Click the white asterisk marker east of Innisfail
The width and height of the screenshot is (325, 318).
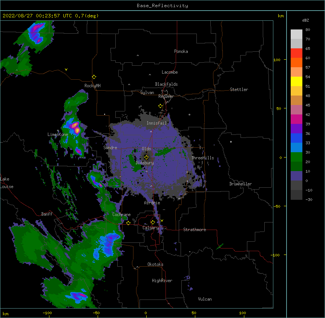(189, 114)
